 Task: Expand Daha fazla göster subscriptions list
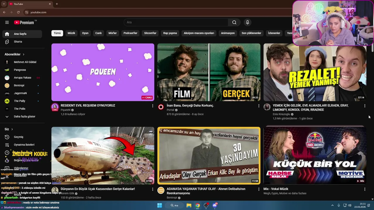pos(22,117)
